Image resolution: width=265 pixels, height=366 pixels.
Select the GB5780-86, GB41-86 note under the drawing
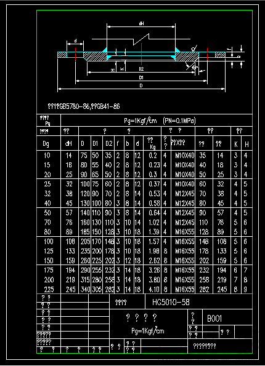point(84,106)
